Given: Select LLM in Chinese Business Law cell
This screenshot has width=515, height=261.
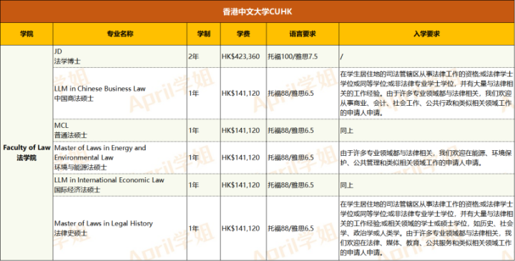Looking at the screenshot, I should [120, 93].
